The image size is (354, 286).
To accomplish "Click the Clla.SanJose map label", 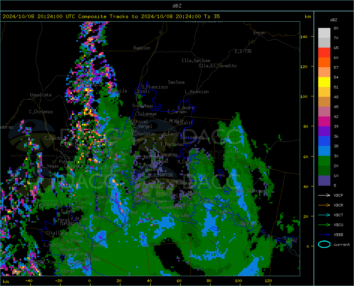I will 196,61.
